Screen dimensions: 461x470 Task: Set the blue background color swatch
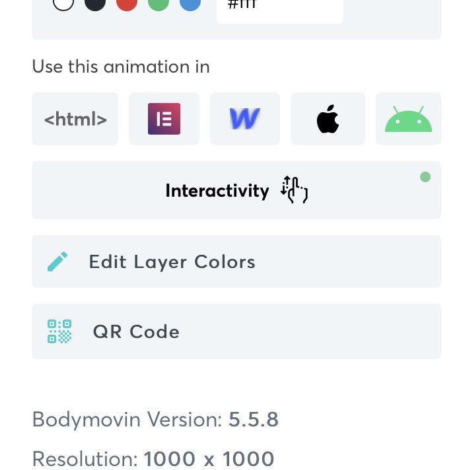point(190,3)
